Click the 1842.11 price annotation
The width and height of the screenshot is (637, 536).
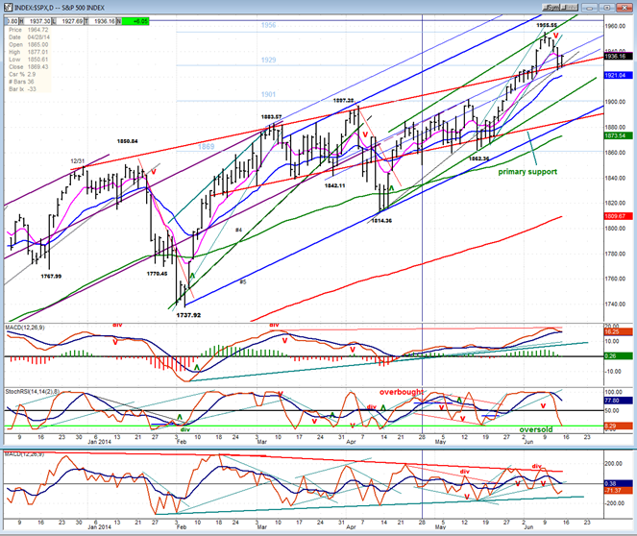pyautogui.click(x=334, y=185)
